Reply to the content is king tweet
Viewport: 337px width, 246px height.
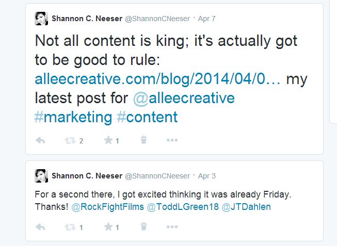click(x=40, y=140)
